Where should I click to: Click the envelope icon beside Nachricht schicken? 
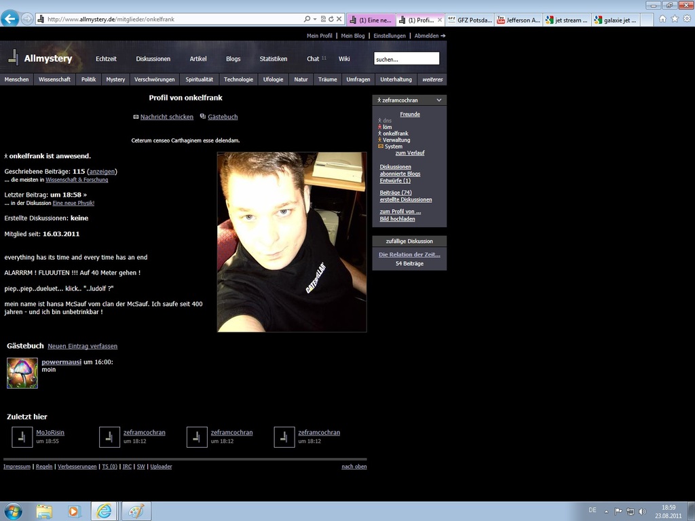tap(136, 117)
